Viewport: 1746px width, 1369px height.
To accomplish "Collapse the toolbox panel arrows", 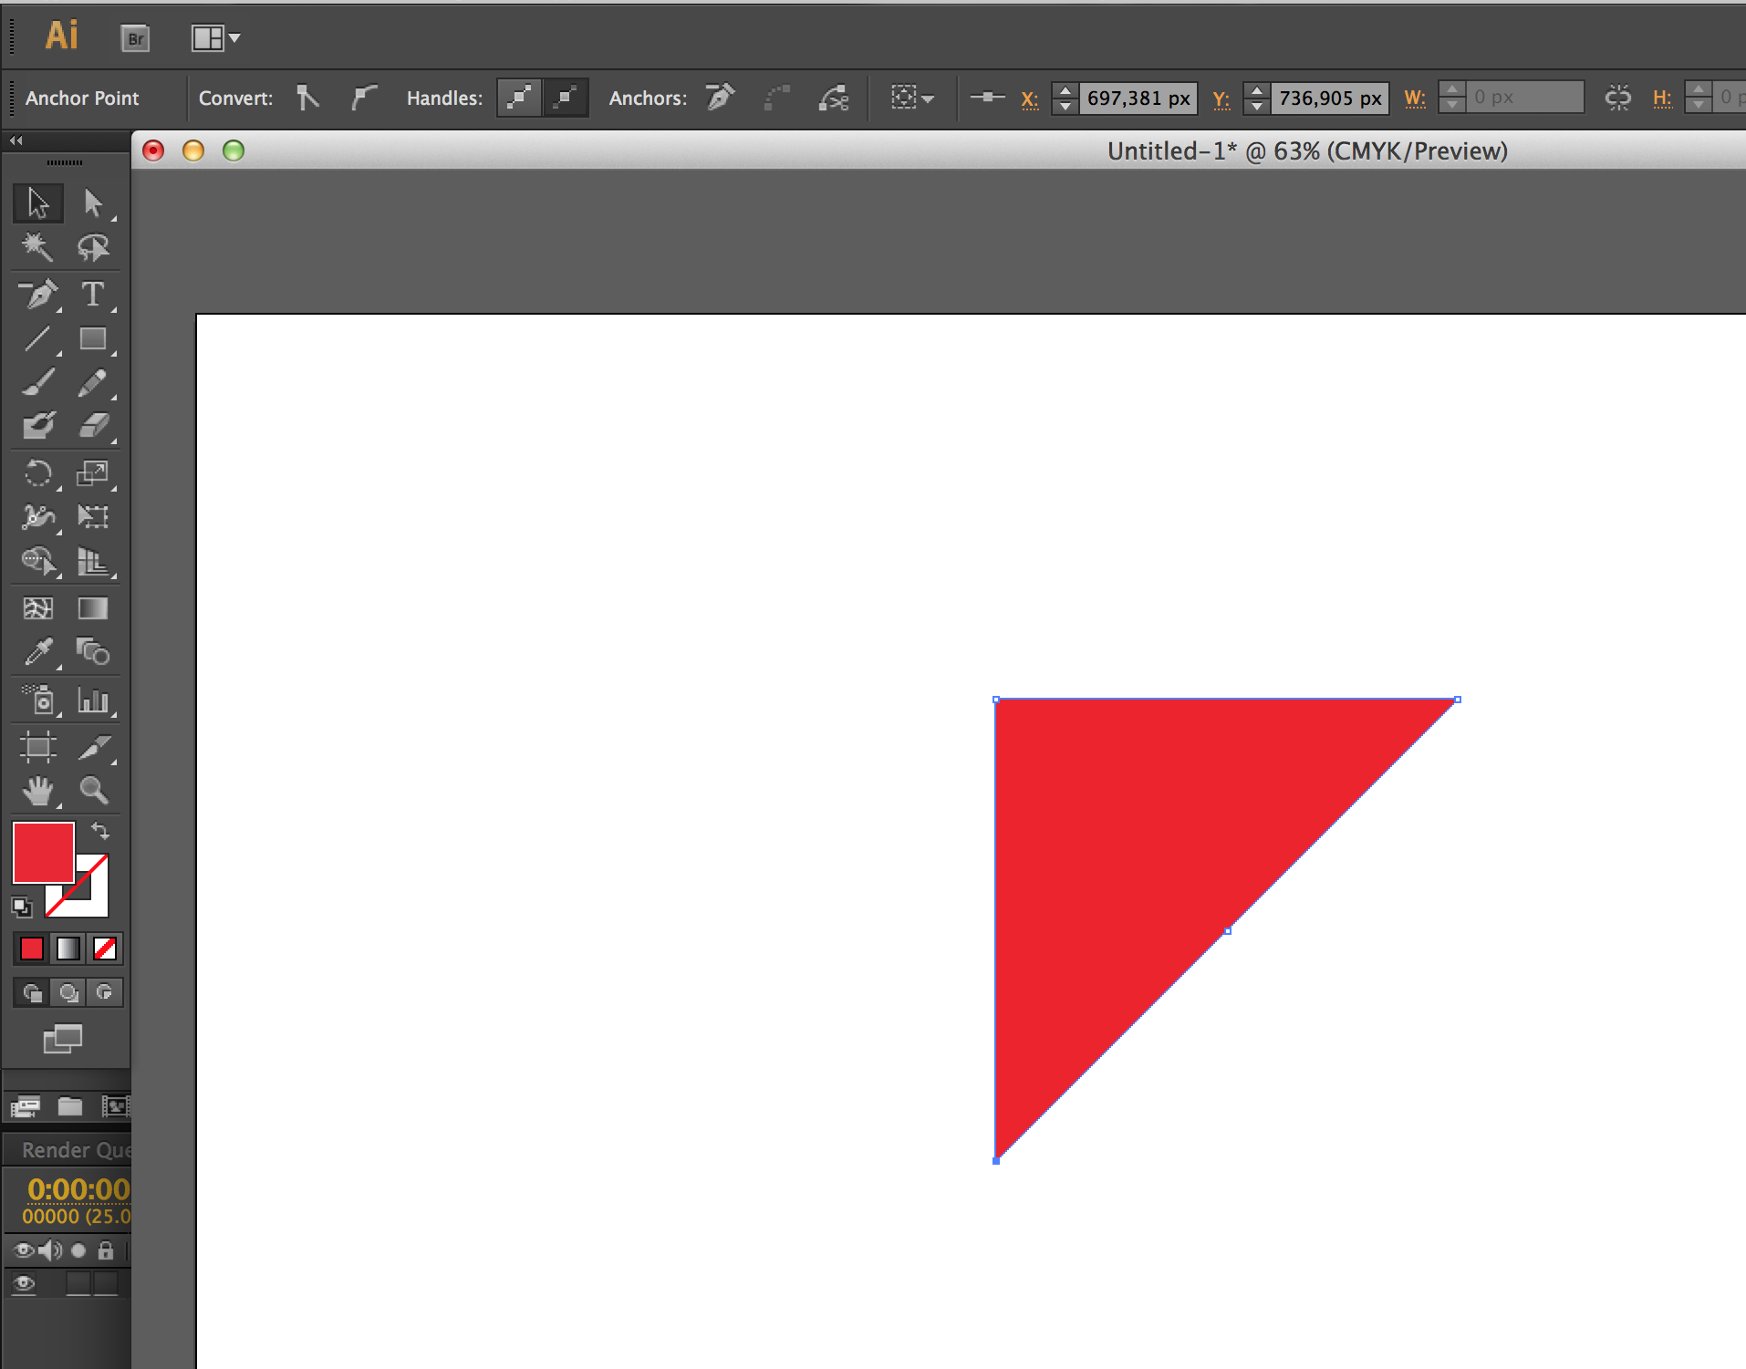I will pos(16,140).
